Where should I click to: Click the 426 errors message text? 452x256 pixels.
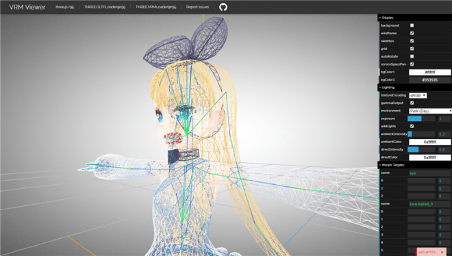(427, 253)
